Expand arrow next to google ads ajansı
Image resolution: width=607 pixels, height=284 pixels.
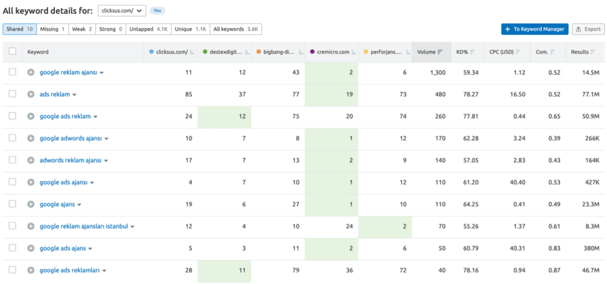(x=92, y=183)
